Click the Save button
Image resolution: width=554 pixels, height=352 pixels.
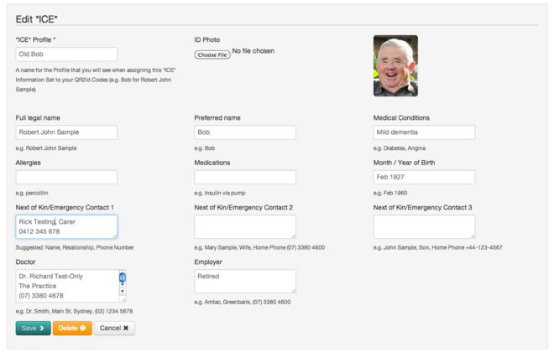(x=33, y=329)
